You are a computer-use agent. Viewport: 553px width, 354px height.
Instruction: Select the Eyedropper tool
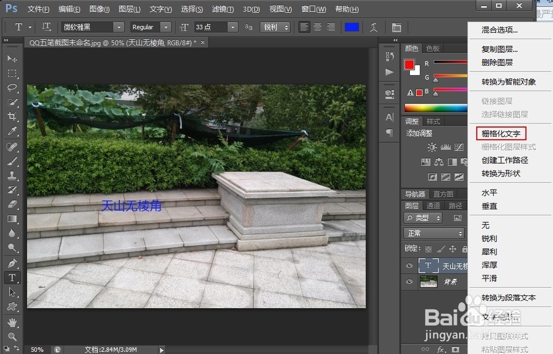click(x=12, y=131)
